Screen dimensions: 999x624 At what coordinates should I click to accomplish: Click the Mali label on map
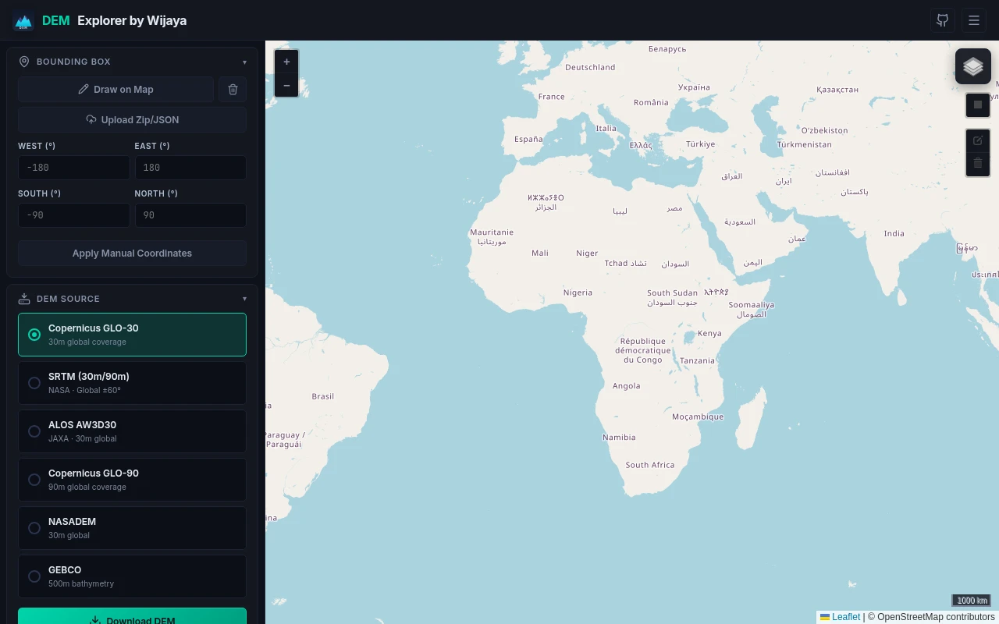[x=540, y=253]
